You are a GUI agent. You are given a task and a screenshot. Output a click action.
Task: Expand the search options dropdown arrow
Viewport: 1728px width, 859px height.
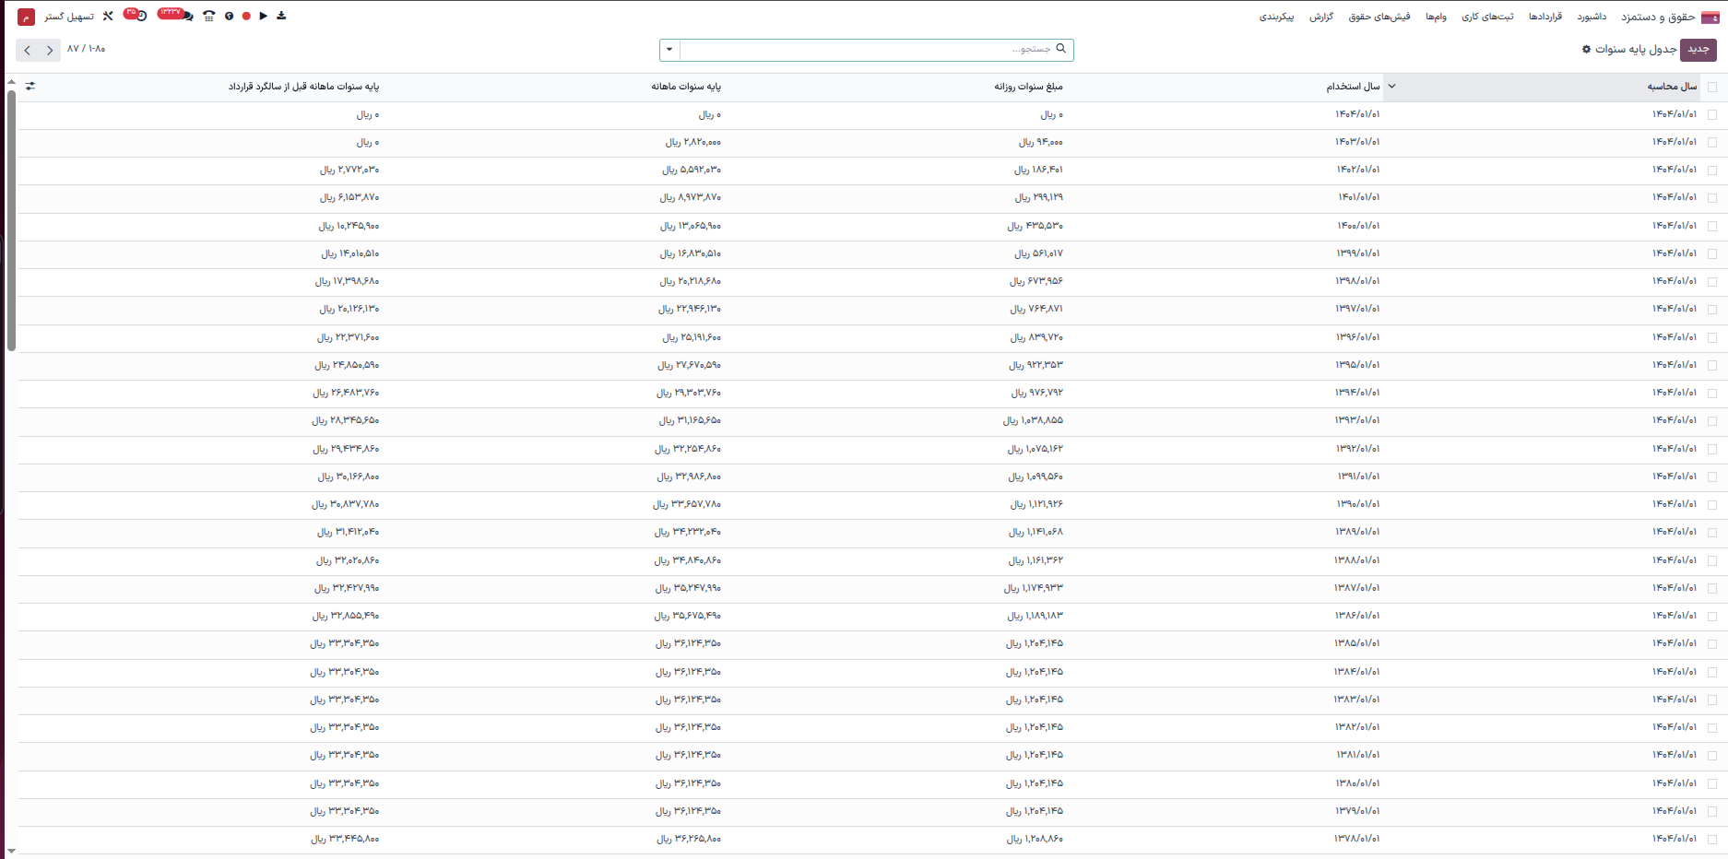point(669,50)
